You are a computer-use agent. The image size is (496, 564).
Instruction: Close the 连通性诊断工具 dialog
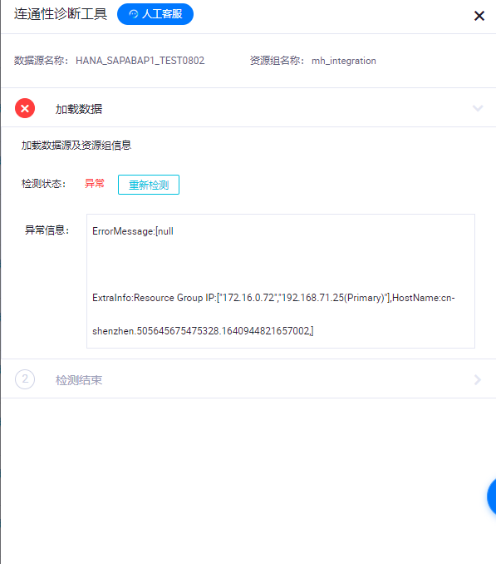[479, 16]
